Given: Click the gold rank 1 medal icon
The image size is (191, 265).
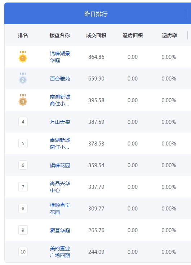Looking at the screenshot, I should point(23,57).
